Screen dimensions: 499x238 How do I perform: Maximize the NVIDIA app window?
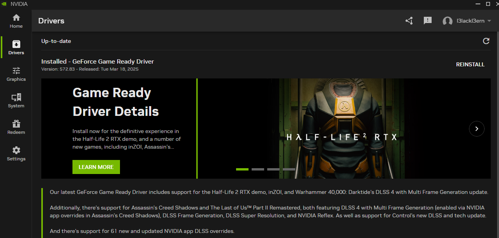(488, 4)
